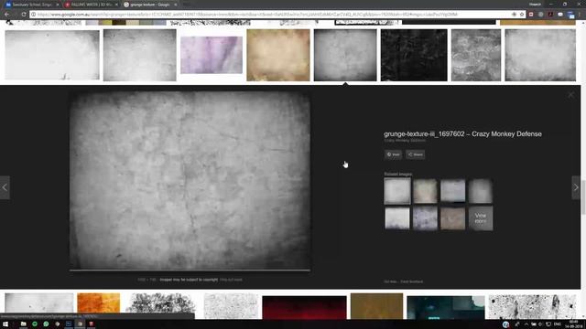Click the View more related images tile
The image size is (586, 329).
[481, 218]
